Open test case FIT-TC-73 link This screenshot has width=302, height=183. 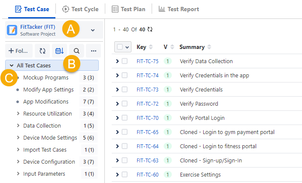(x=147, y=90)
